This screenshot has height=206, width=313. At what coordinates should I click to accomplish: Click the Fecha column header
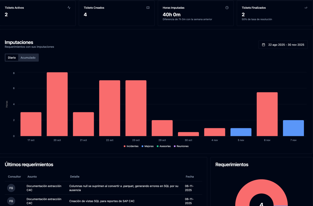[x=190, y=177]
